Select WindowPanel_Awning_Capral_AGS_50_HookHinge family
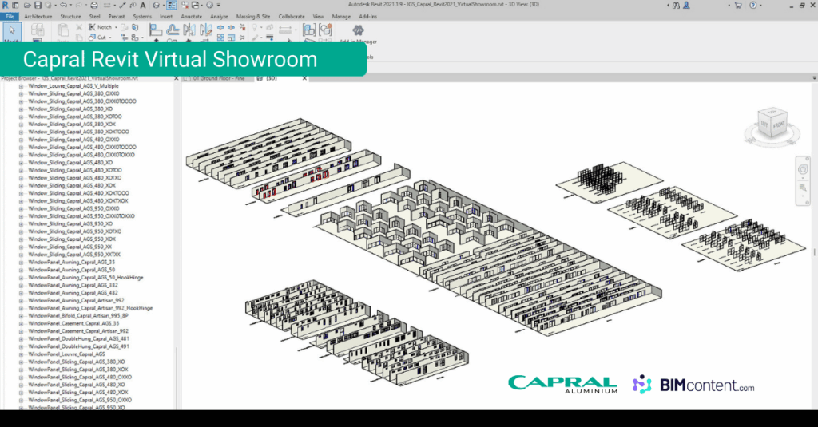This screenshot has width=818, height=427. pos(85,278)
